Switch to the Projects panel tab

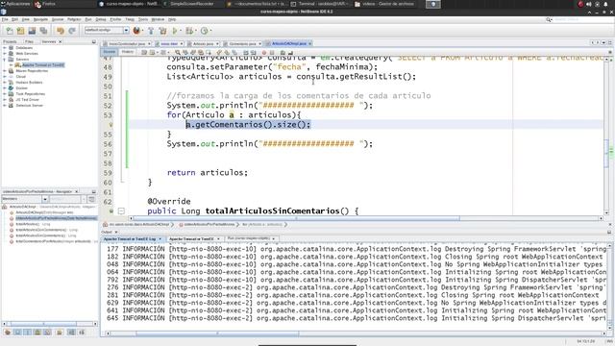click(x=10, y=41)
